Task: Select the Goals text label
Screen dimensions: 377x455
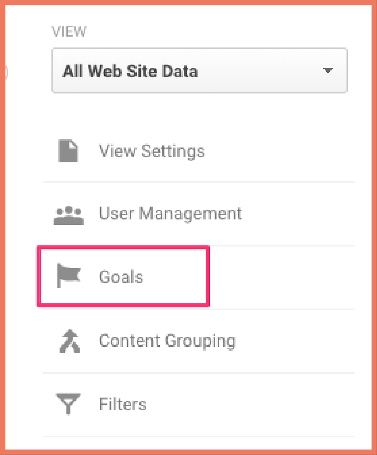Action: pos(121,277)
